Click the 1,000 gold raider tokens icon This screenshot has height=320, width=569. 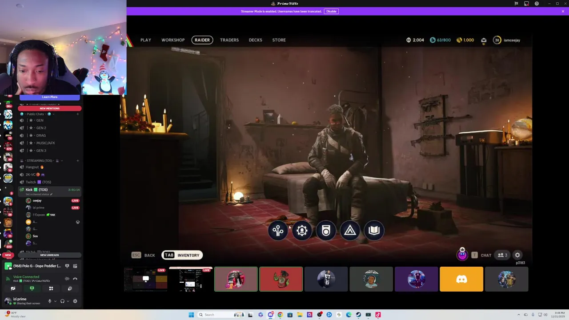[459, 40]
